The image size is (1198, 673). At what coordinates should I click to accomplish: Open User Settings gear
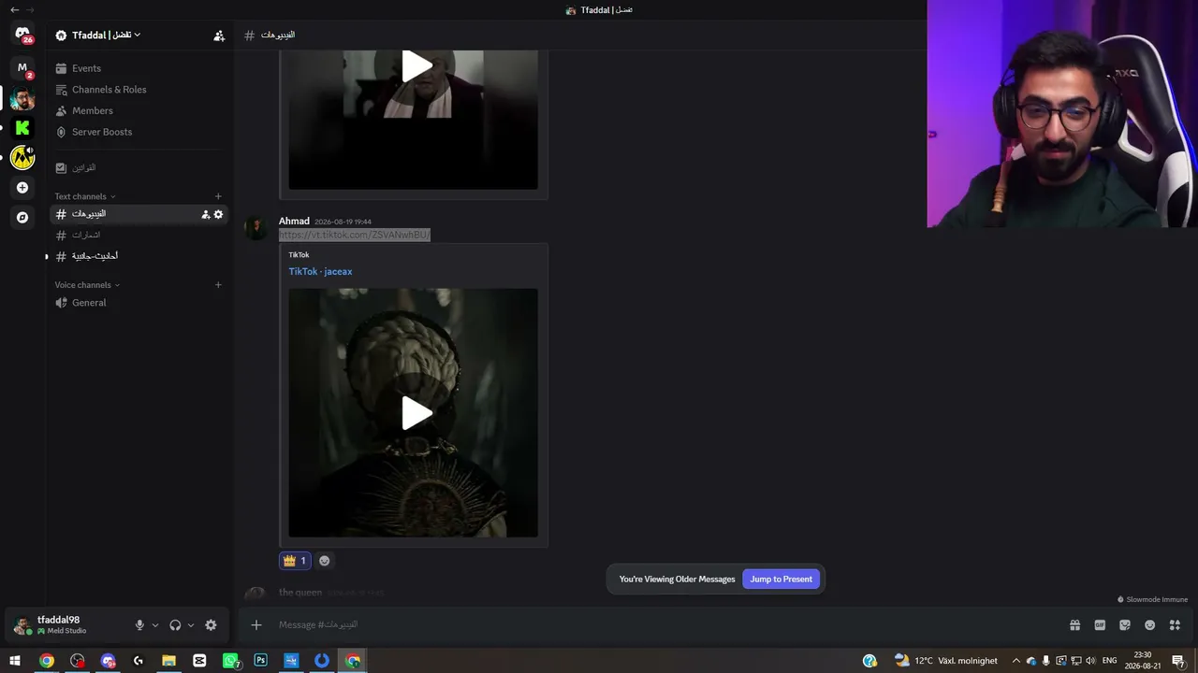[211, 625]
